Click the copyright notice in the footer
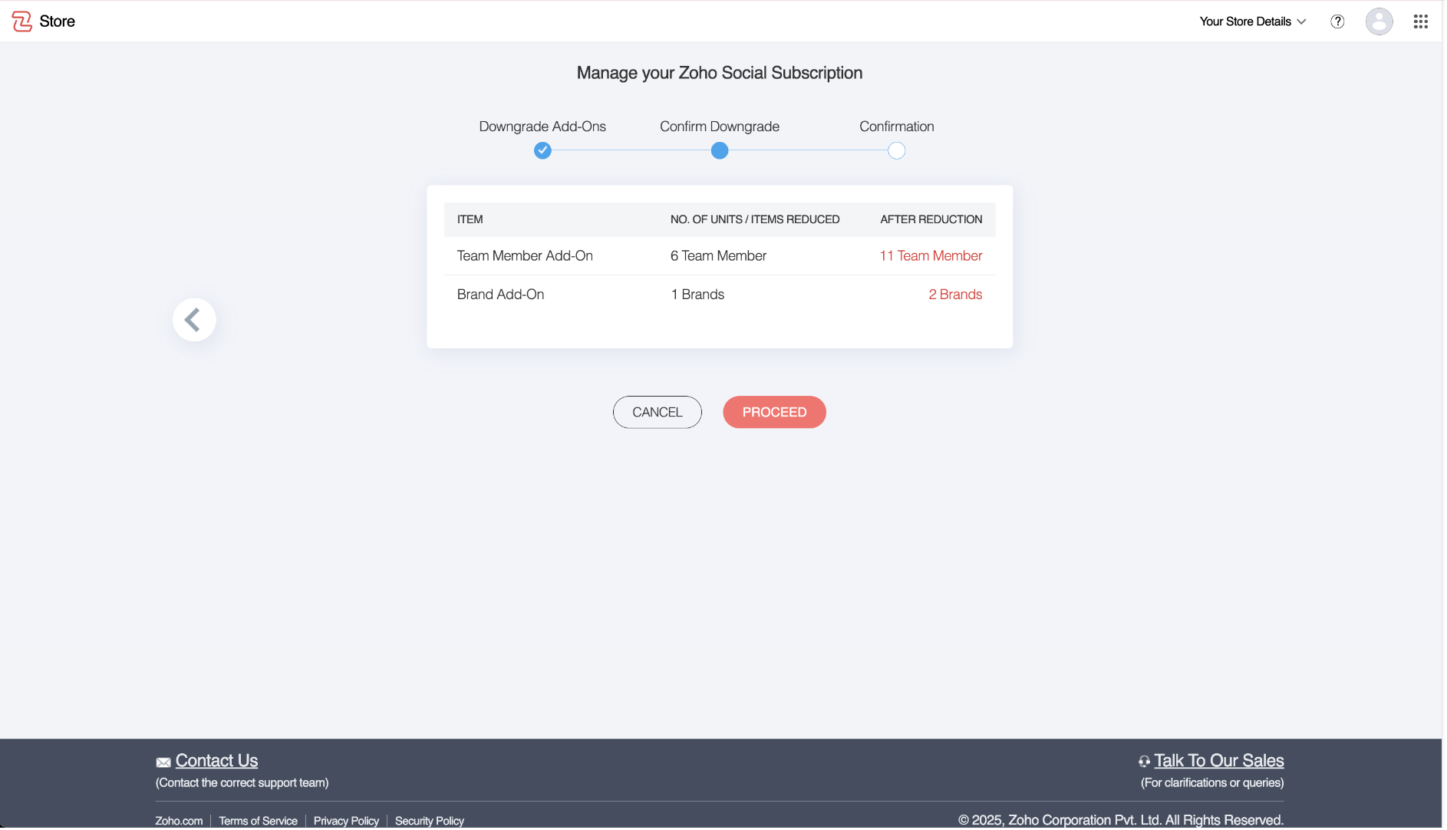Viewport: 1447px width, 830px height. pos(1120,821)
